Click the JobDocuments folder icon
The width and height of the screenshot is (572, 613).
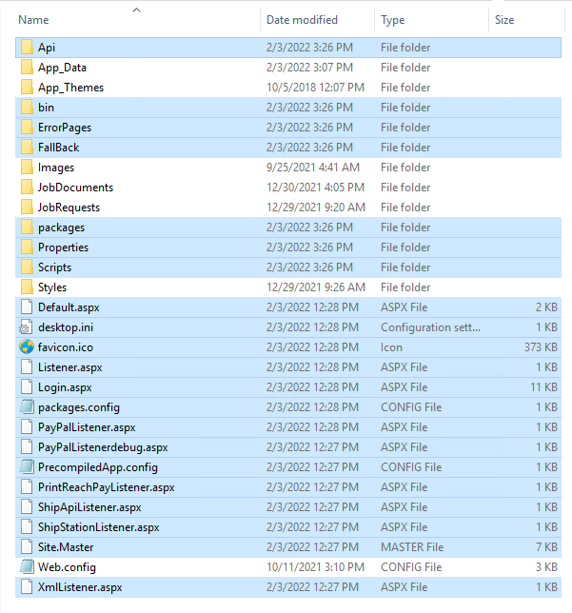coord(27,188)
